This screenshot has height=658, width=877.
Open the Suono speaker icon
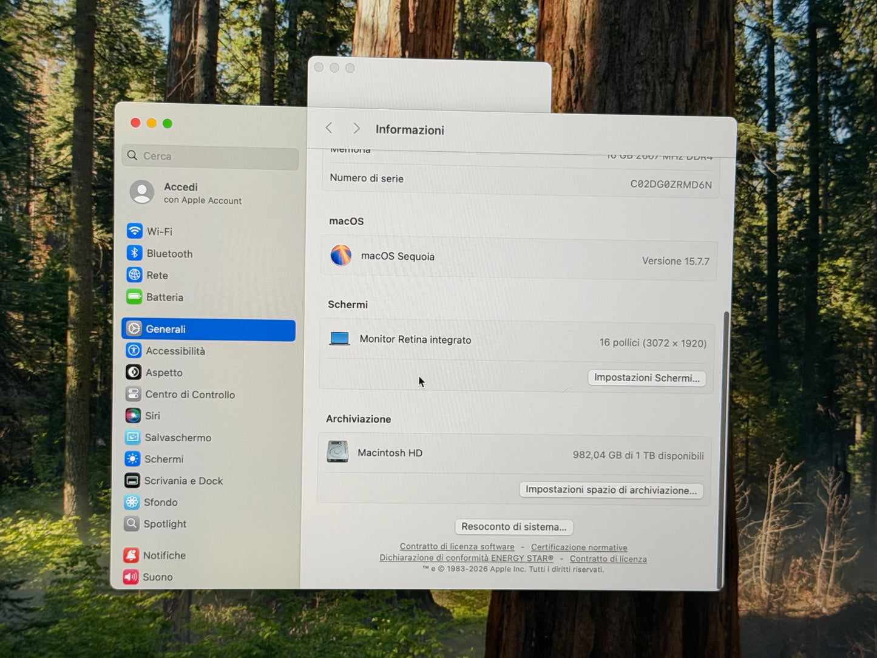130,577
